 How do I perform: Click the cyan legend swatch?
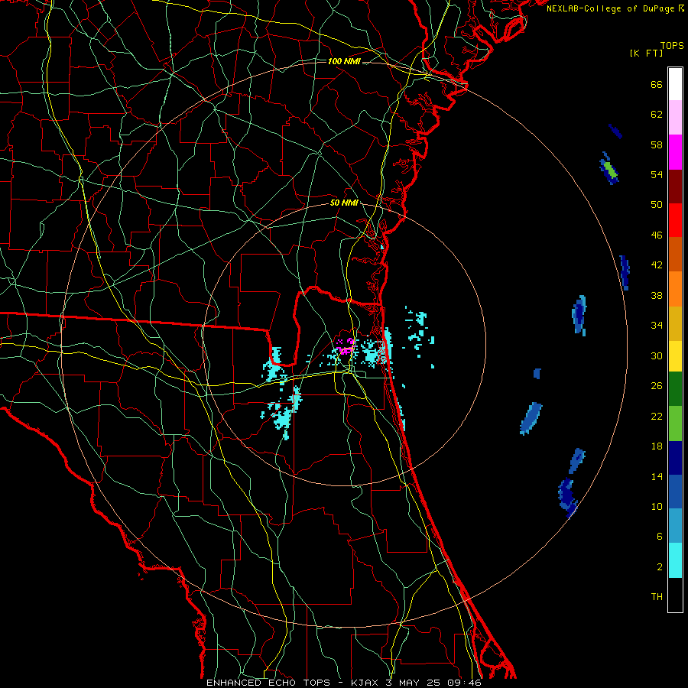click(x=675, y=560)
